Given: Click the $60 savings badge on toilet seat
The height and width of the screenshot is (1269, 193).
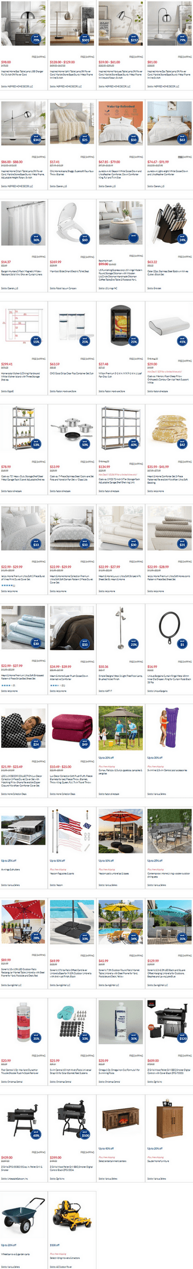Looking at the screenshot, I should coord(85,240).
